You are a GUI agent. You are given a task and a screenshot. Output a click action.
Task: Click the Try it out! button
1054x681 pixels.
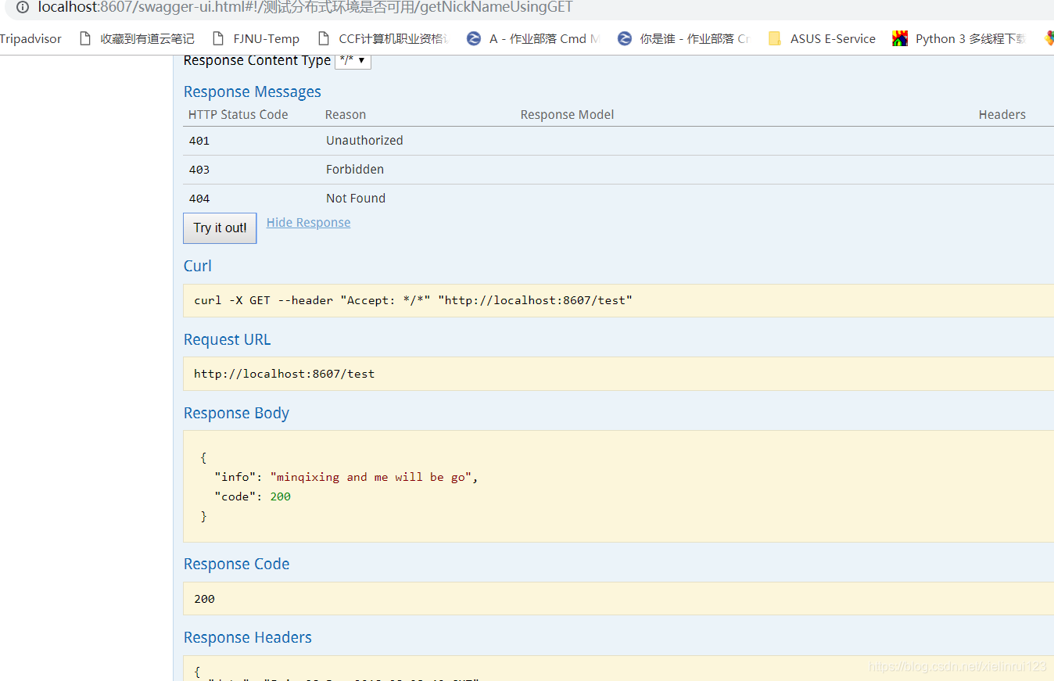pyautogui.click(x=220, y=228)
